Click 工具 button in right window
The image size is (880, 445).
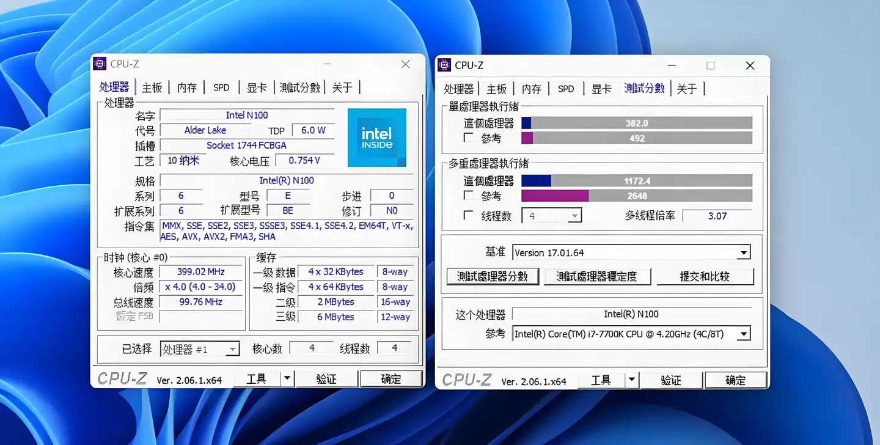coord(601,380)
